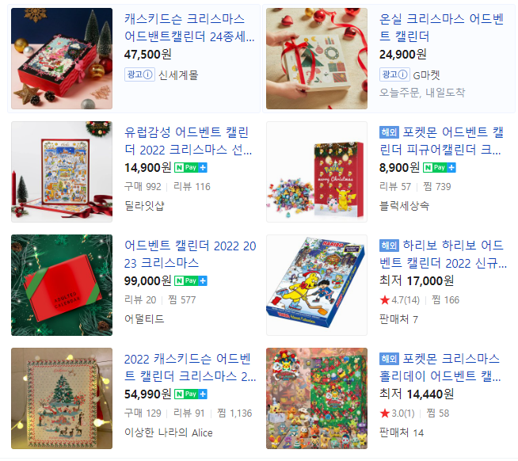Click the 해외 badge on 하리보 calendar listing
This screenshot has width=518, height=461.
click(x=389, y=246)
